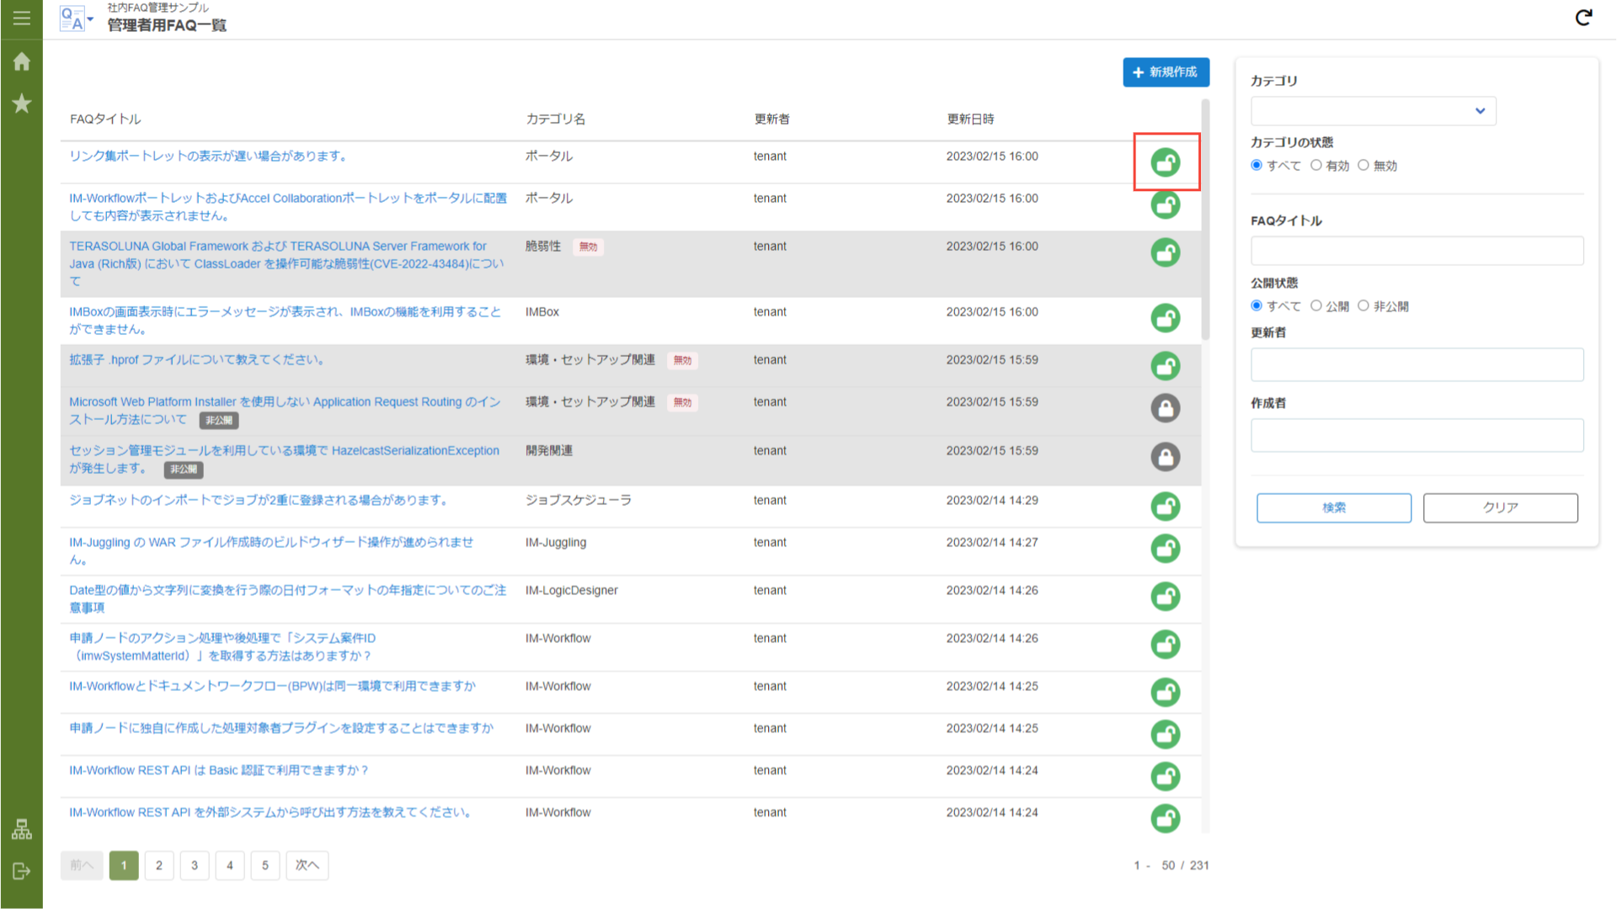The width and height of the screenshot is (1617, 909).
Task: Click 開発関連 category cell
Action: pyautogui.click(x=549, y=451)
